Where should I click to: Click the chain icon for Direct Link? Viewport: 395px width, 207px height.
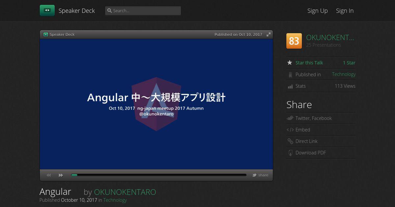pyautogui.click(x=290, y=141)
